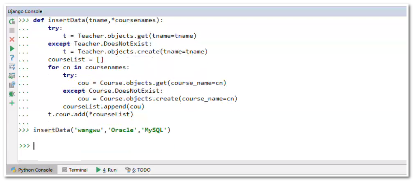Click the empty prompt input line at cursor
The width and height of the screenshot is (413, 181).
[x=212, y=146]
